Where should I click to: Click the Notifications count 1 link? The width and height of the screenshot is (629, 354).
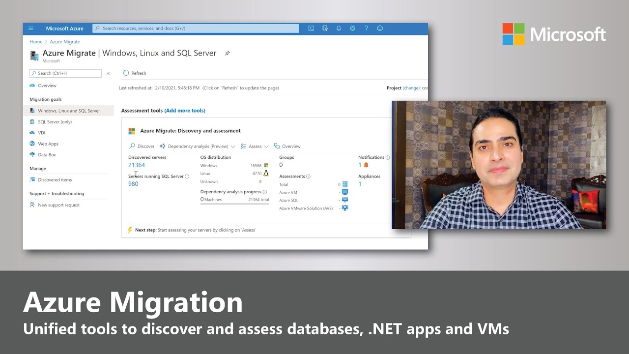point(360,165)
